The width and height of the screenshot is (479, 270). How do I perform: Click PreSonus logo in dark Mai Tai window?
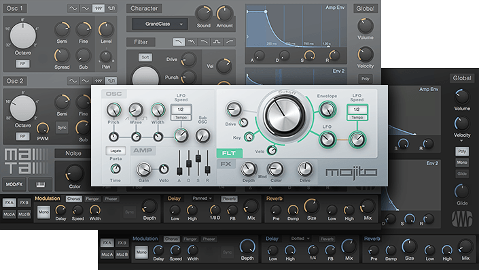click(462, 219)
